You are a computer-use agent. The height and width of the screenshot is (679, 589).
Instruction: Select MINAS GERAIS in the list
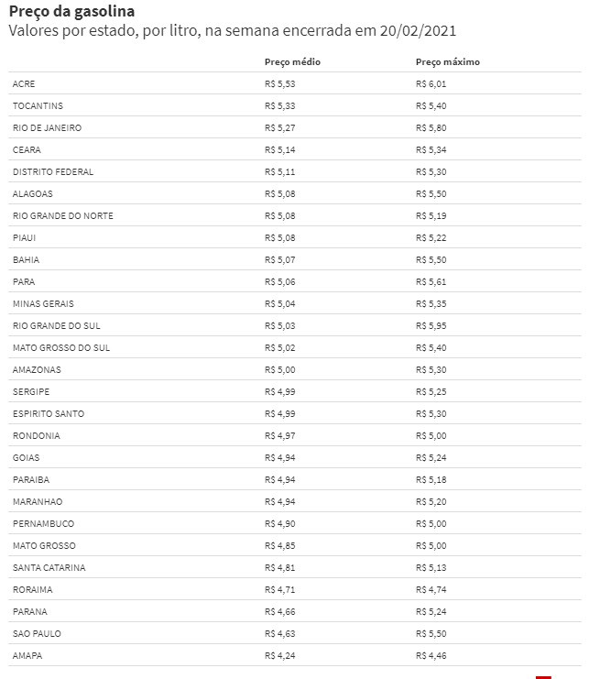(43, 304)
